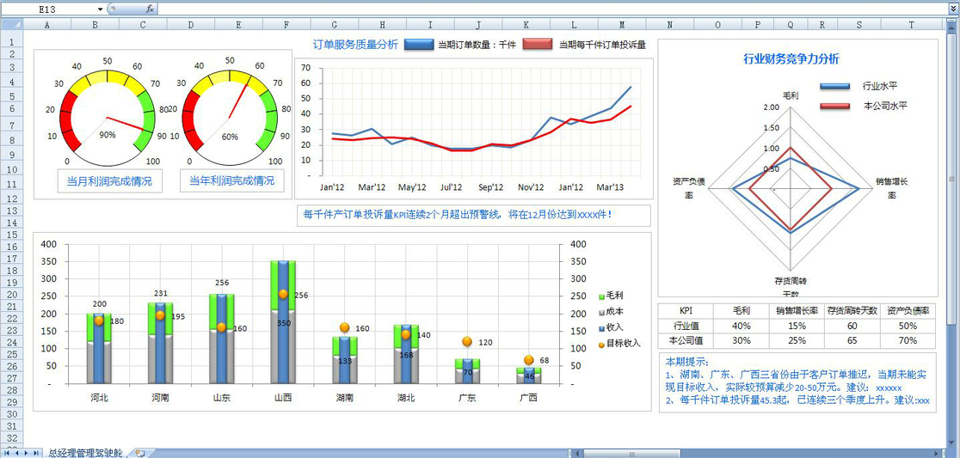Viewport: 960px width, 458px height.
Task: Click the orange target dot above 广东
Action: 467,342
